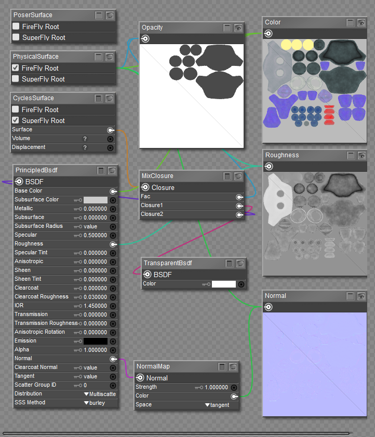Open the Space tangent dropdown in NormalMap
Image resolution: width=375 pixels, height=437 pixels.
pyautogui.click(x=217, y=405)
